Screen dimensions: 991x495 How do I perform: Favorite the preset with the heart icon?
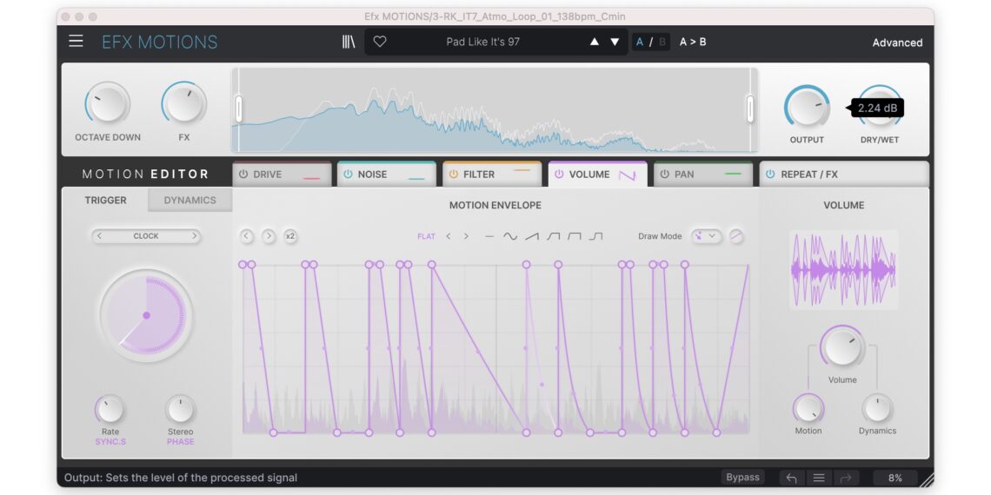coord(379,42)
